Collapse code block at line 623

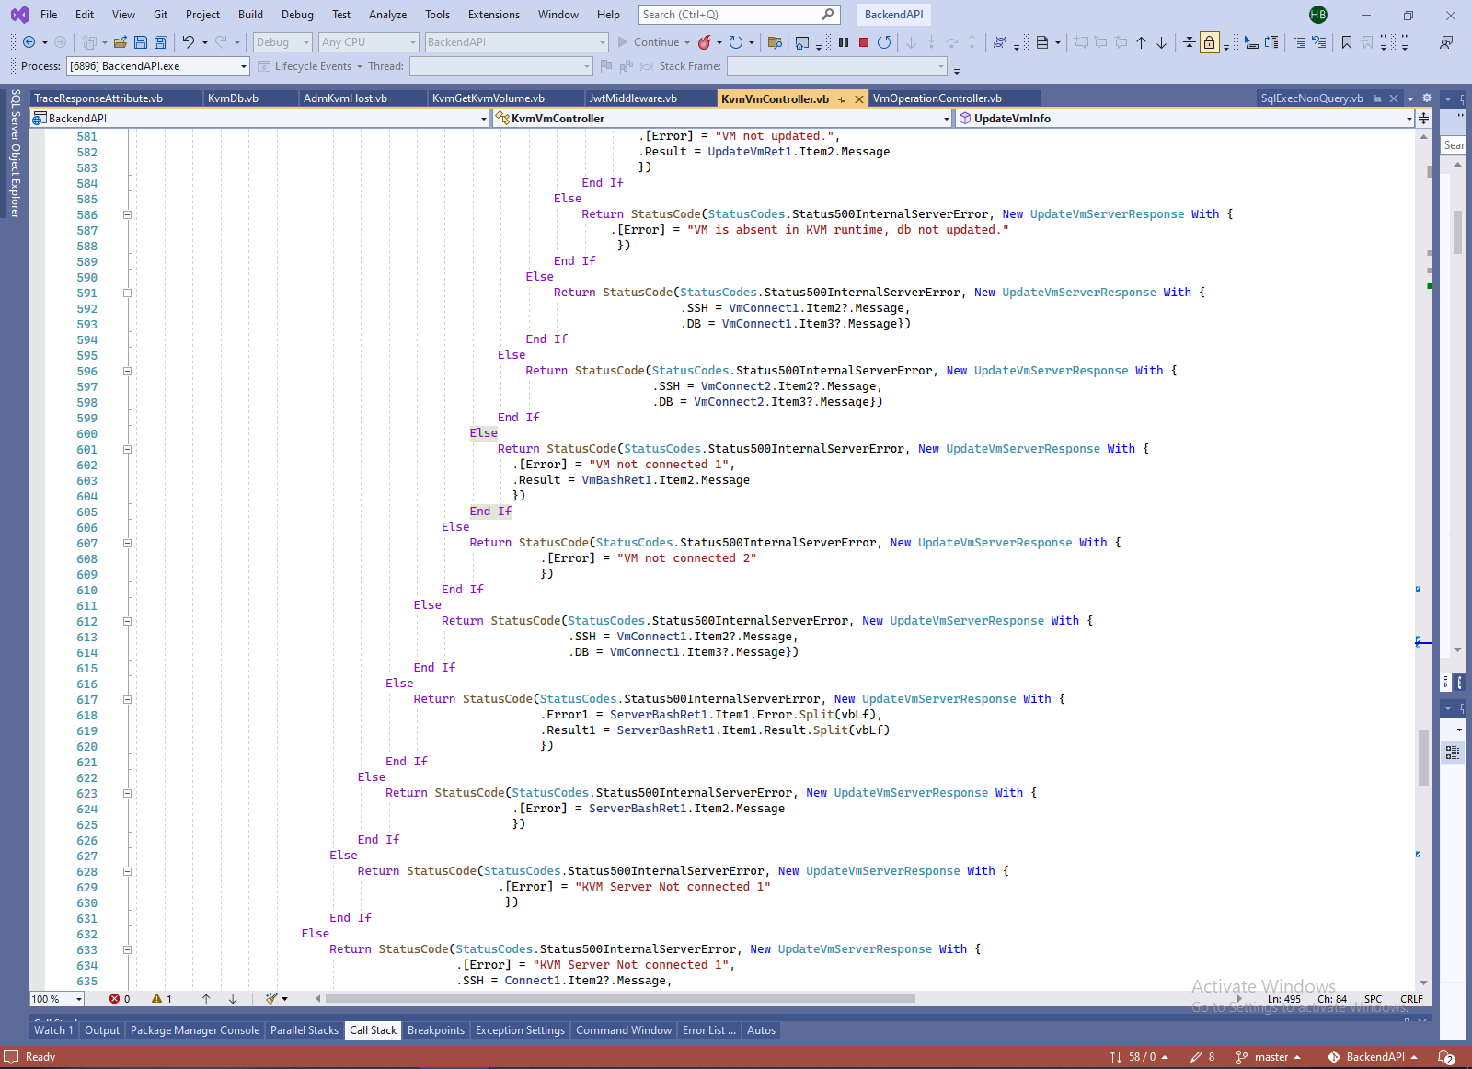[x=127, y=793]
